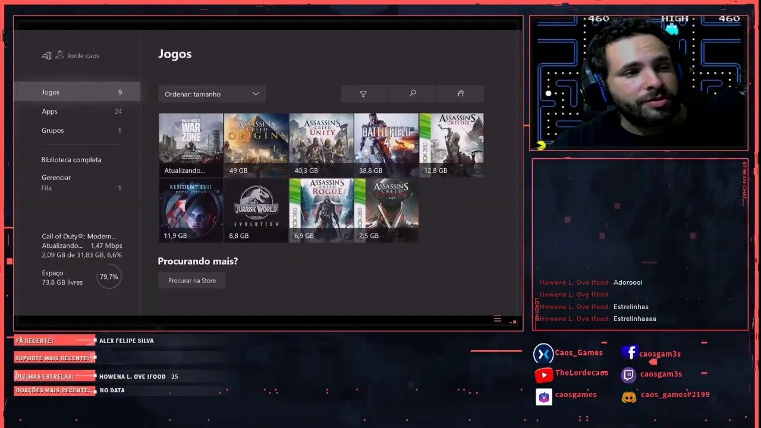Select Assassin's Creed Origins tile
The image size is (761, 428).
(x=256, y=145)
